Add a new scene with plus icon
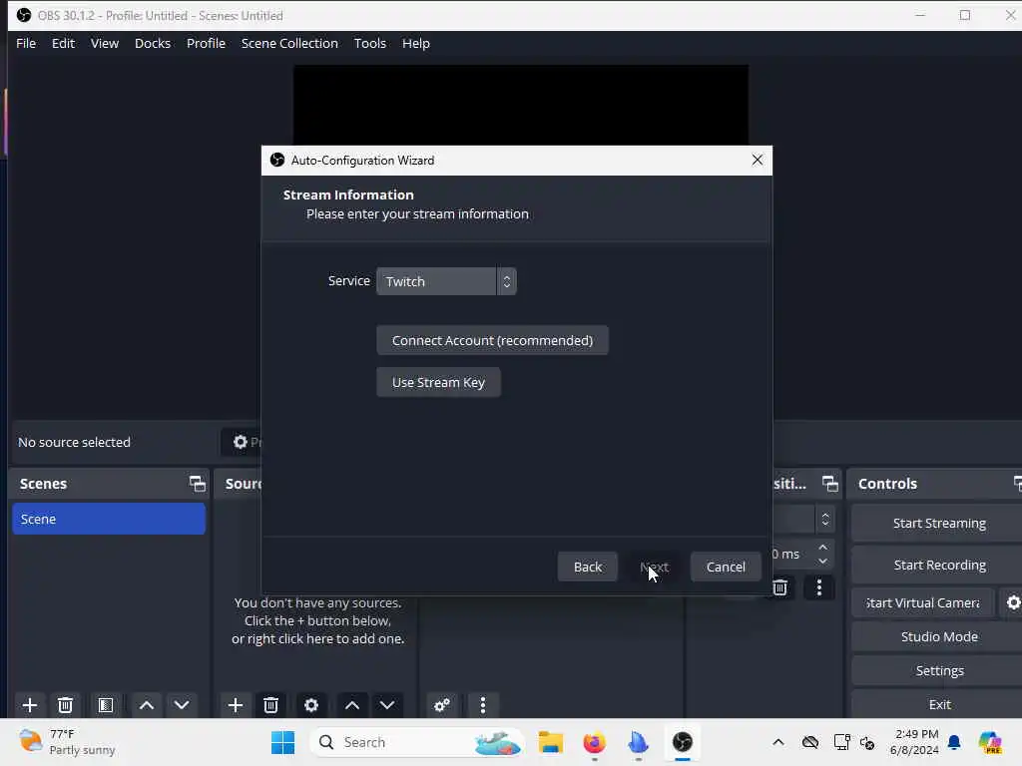Image resolution: width=1022 pixels, height=766 pixels. 29,705
